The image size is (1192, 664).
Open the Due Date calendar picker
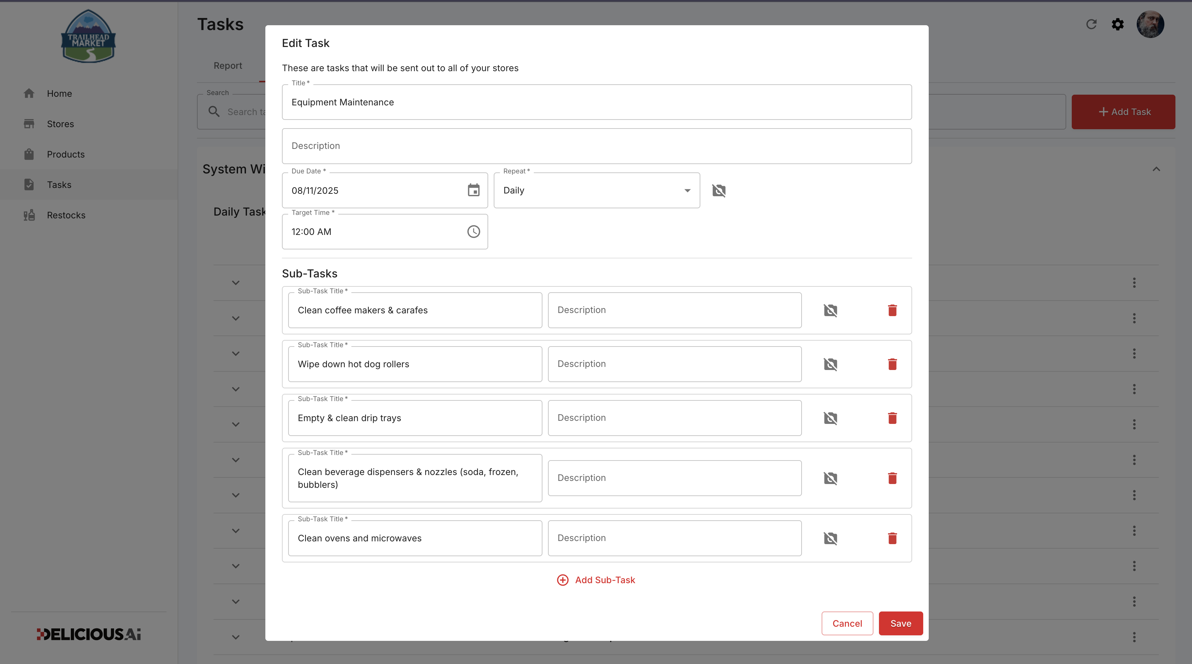tap(473, 190)
